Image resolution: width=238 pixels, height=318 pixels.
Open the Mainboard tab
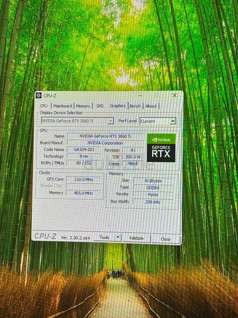coord(63,106)
